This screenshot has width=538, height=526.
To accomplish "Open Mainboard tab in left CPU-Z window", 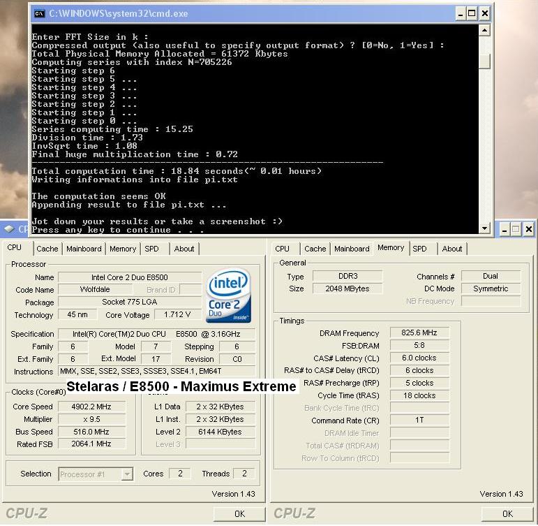I will coord(84,249).
